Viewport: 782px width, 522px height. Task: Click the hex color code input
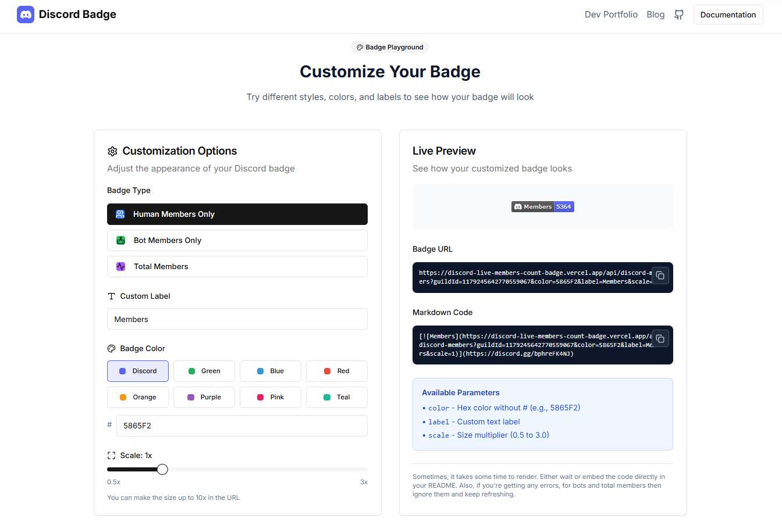click(241, 426)
